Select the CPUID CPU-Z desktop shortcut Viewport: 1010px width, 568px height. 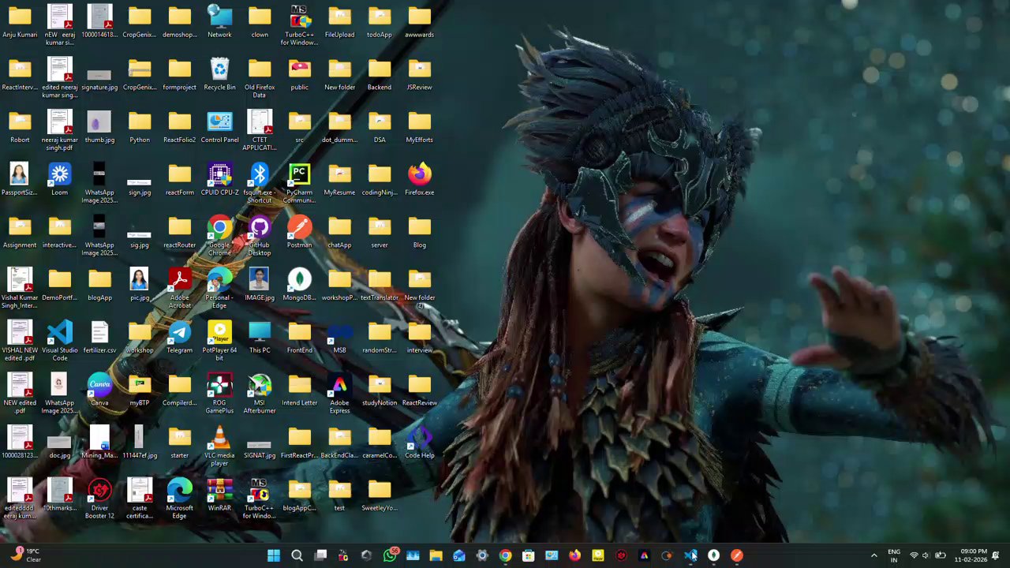(x=219, y=179)
